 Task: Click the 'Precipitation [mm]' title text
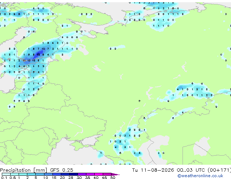click(24, 170)
